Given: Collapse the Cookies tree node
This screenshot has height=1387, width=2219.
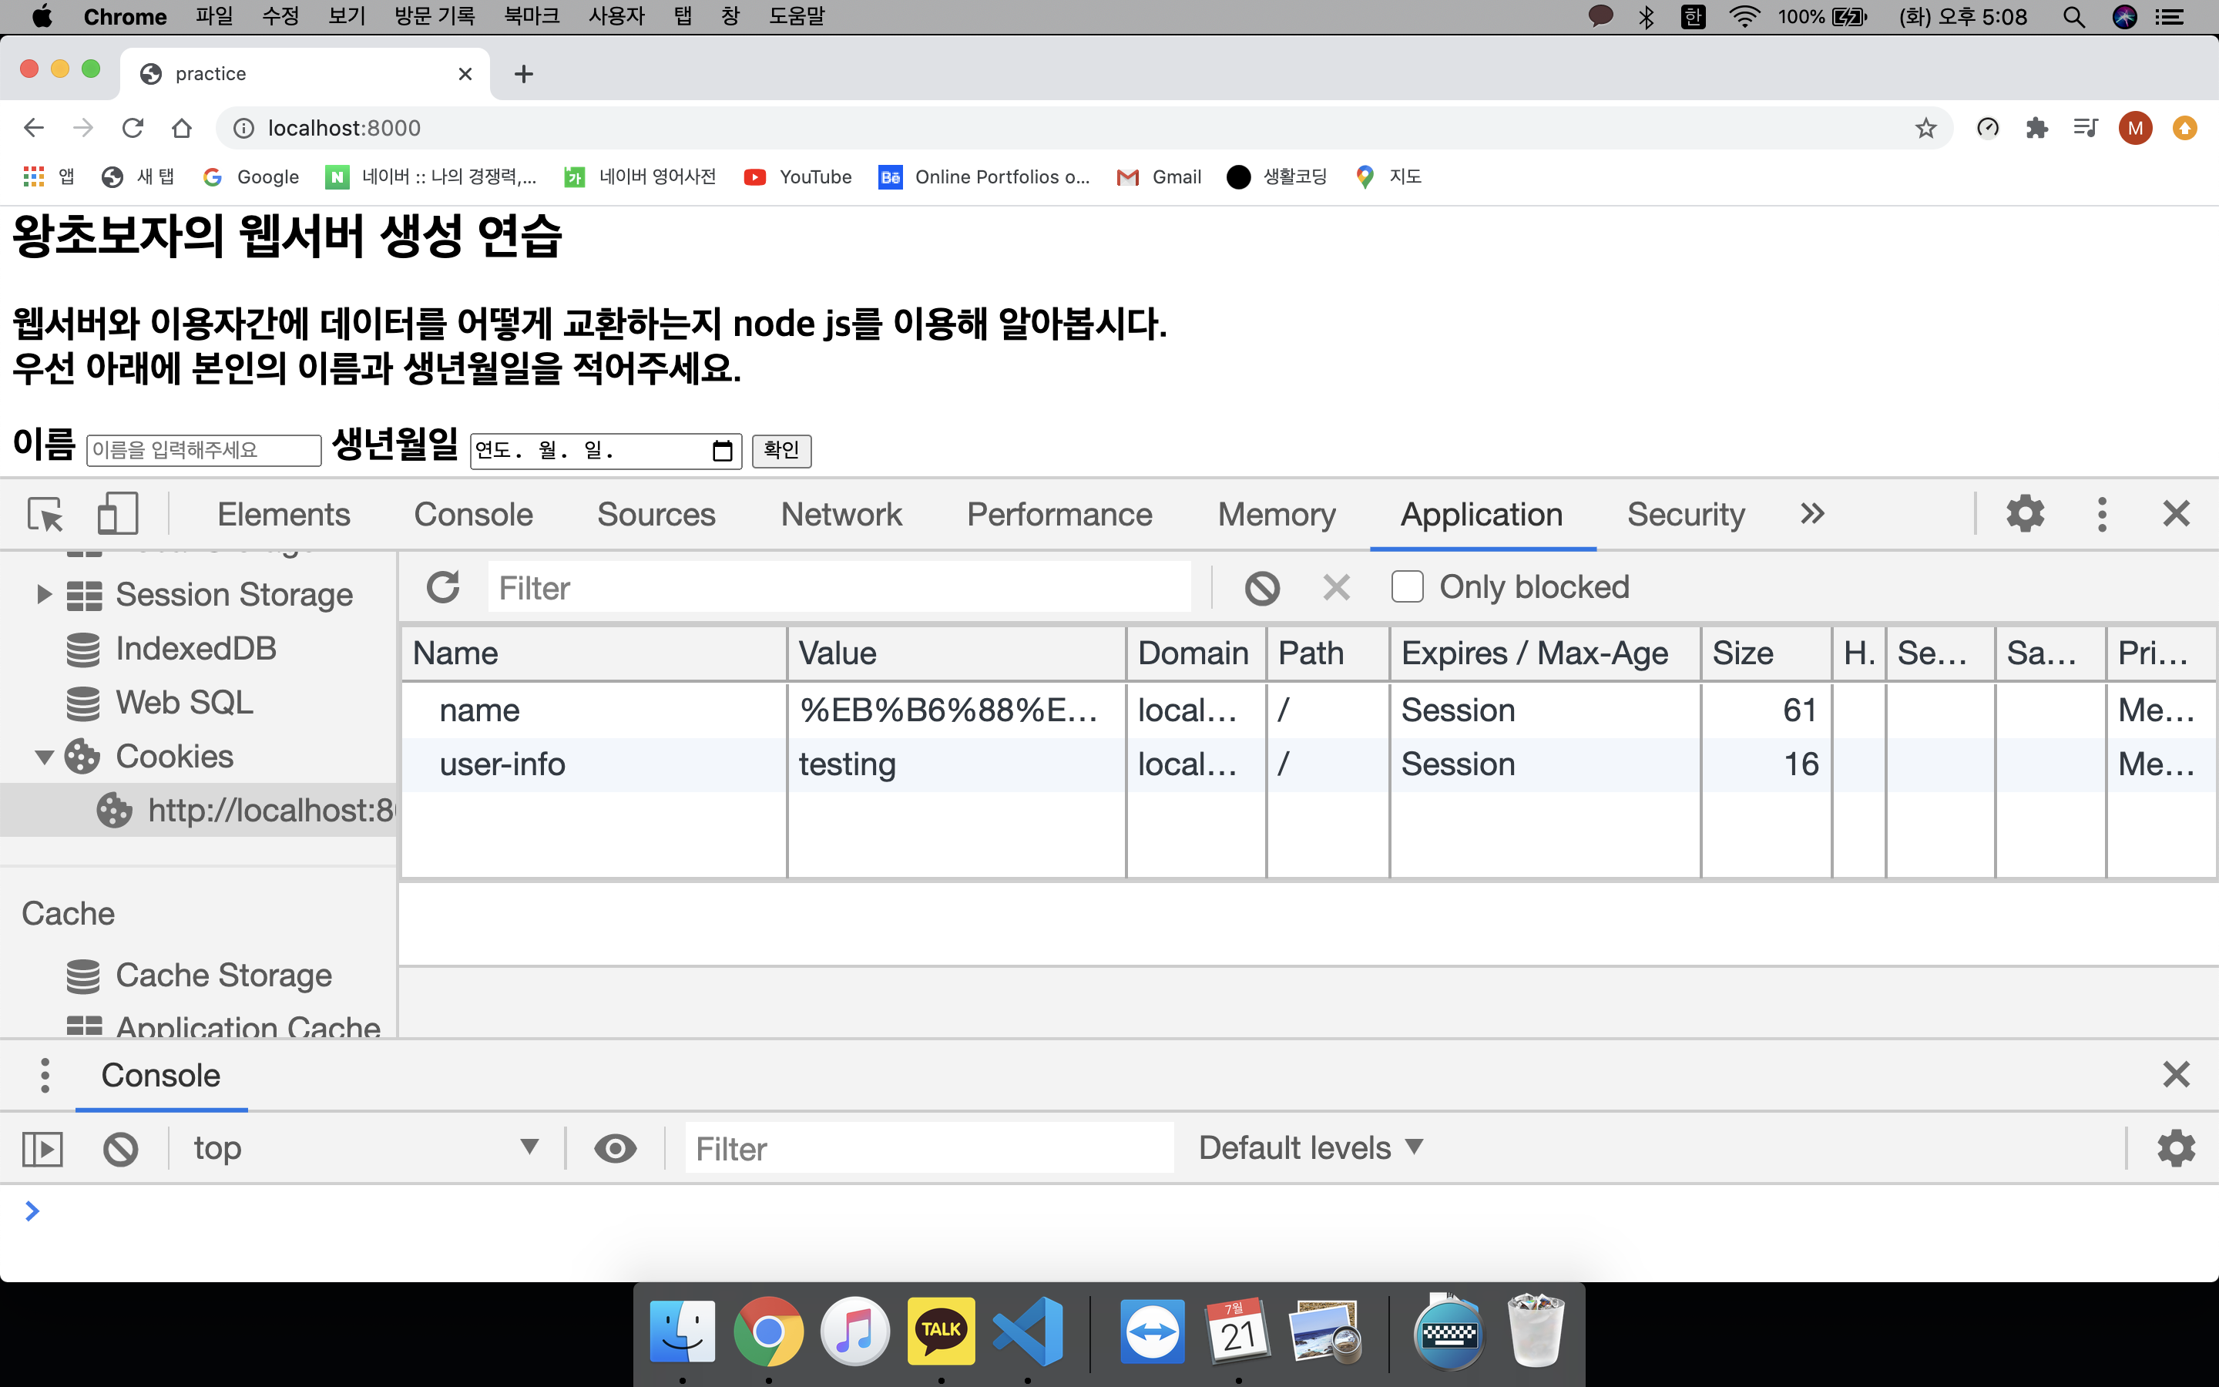Looking at the screenshot, I should pos(43,757).
